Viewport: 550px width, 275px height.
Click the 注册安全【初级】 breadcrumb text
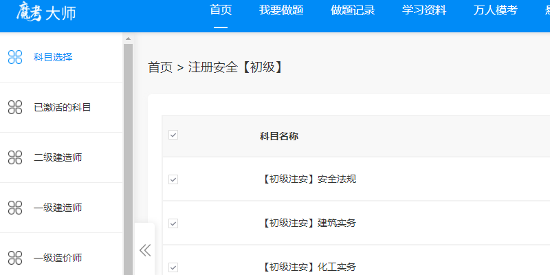point(236,67)
